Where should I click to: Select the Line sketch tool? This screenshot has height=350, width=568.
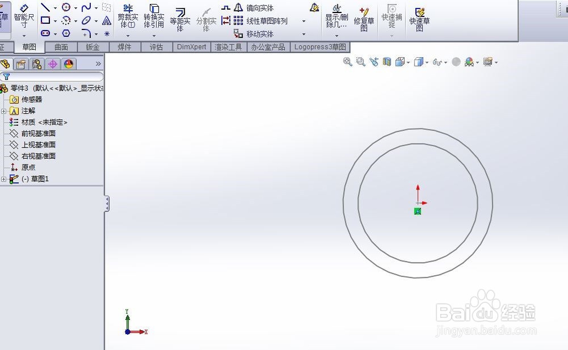pyautogui.click(x=45, y=7)
